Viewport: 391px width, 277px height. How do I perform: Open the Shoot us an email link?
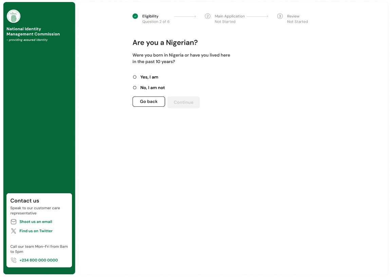click(36, 222)
